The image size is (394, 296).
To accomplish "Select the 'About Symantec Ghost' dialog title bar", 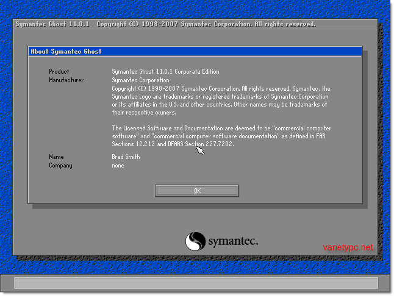I will [x=195, y=51].
